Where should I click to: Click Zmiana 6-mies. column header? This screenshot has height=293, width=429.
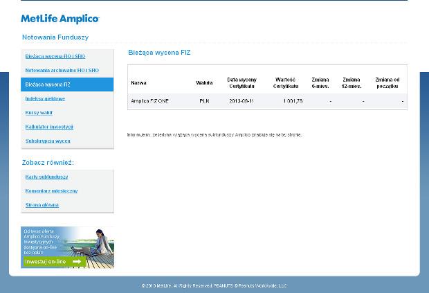pyautogui.click(x=320, y=82)
